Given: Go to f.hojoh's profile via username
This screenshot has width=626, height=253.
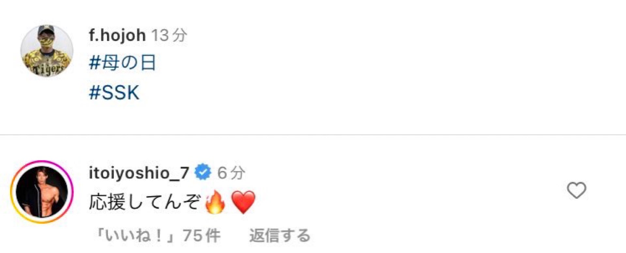Looking at the screenshot, I should point(117,35).
